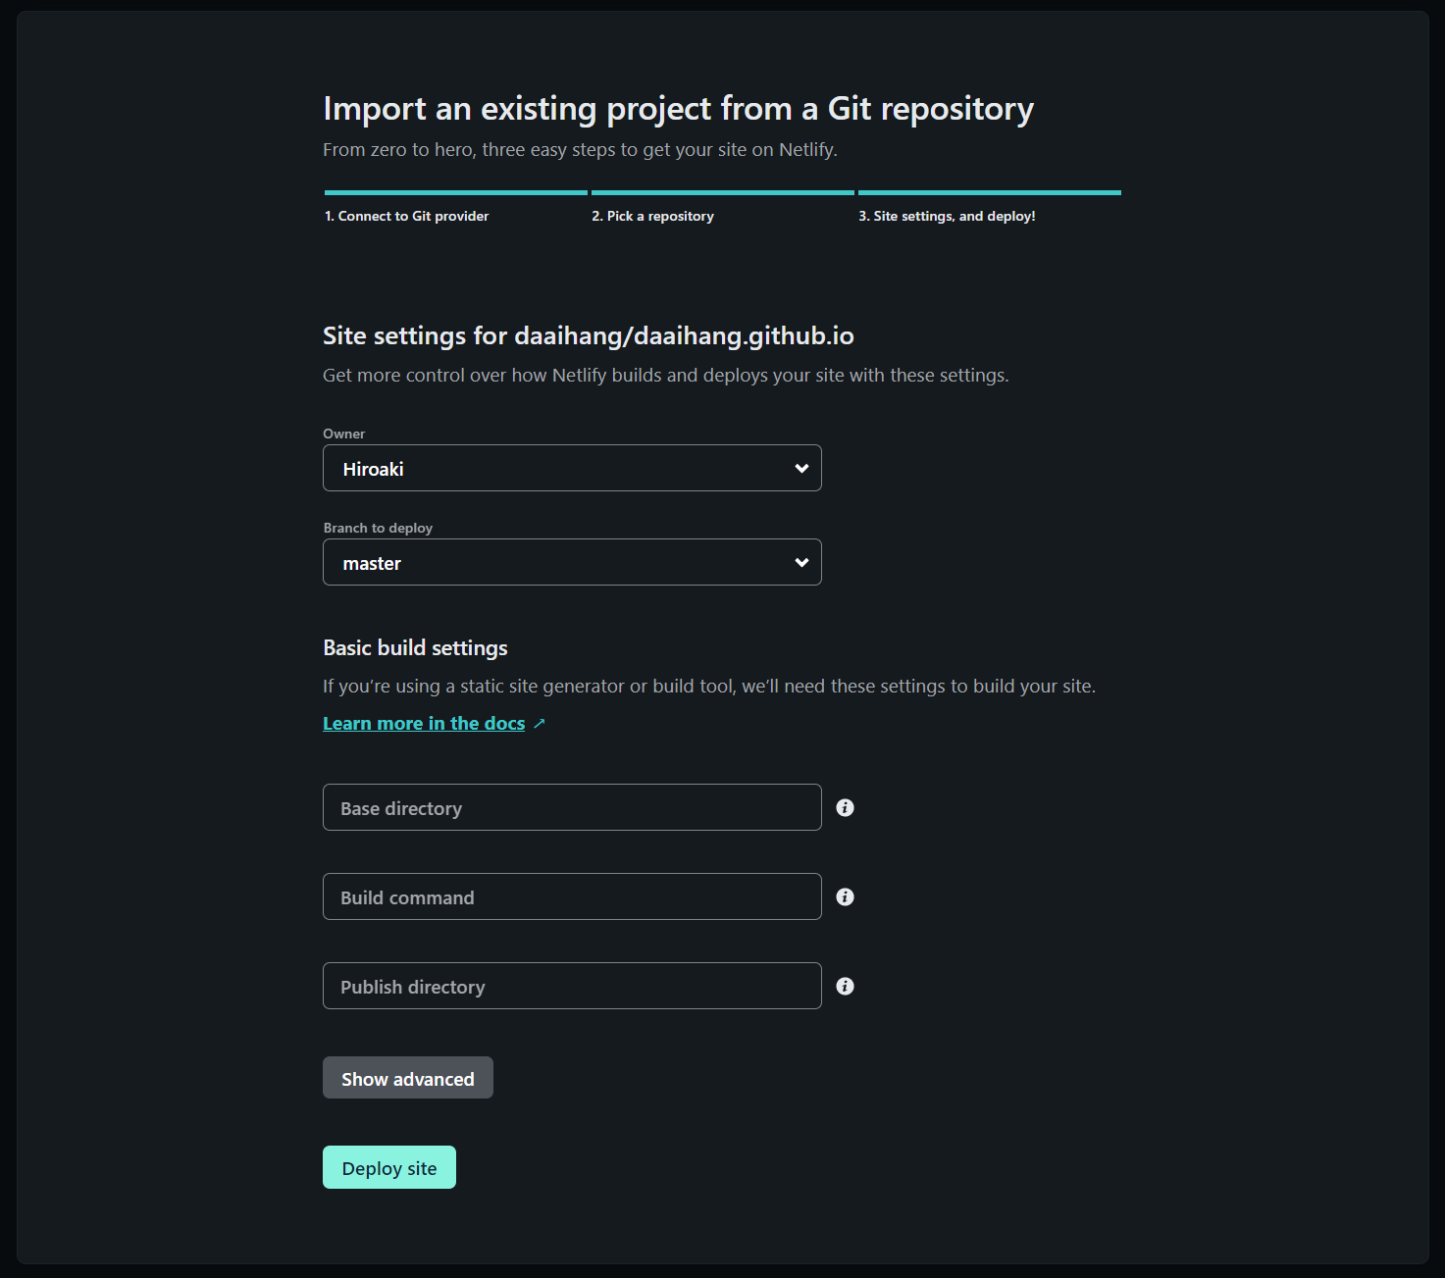Select step 3 Site settings, and deploy!

click(947, 216)
